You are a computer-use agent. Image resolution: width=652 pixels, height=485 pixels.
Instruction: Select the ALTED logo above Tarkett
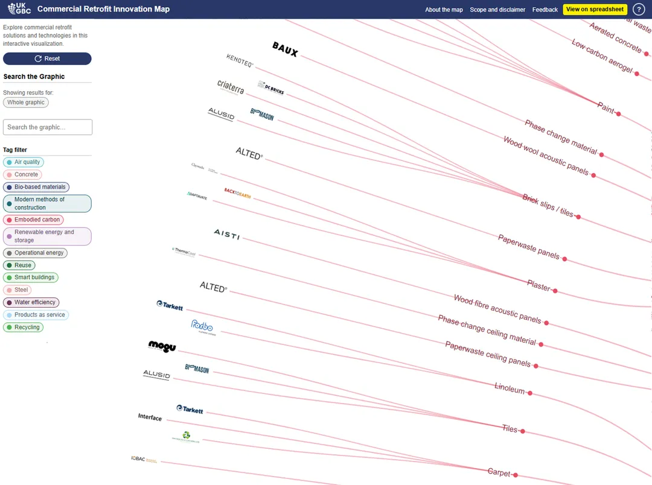(x=213, y=287)
